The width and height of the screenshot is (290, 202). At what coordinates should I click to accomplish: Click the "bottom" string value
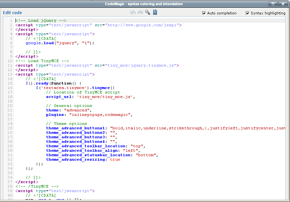pos(146,155)
